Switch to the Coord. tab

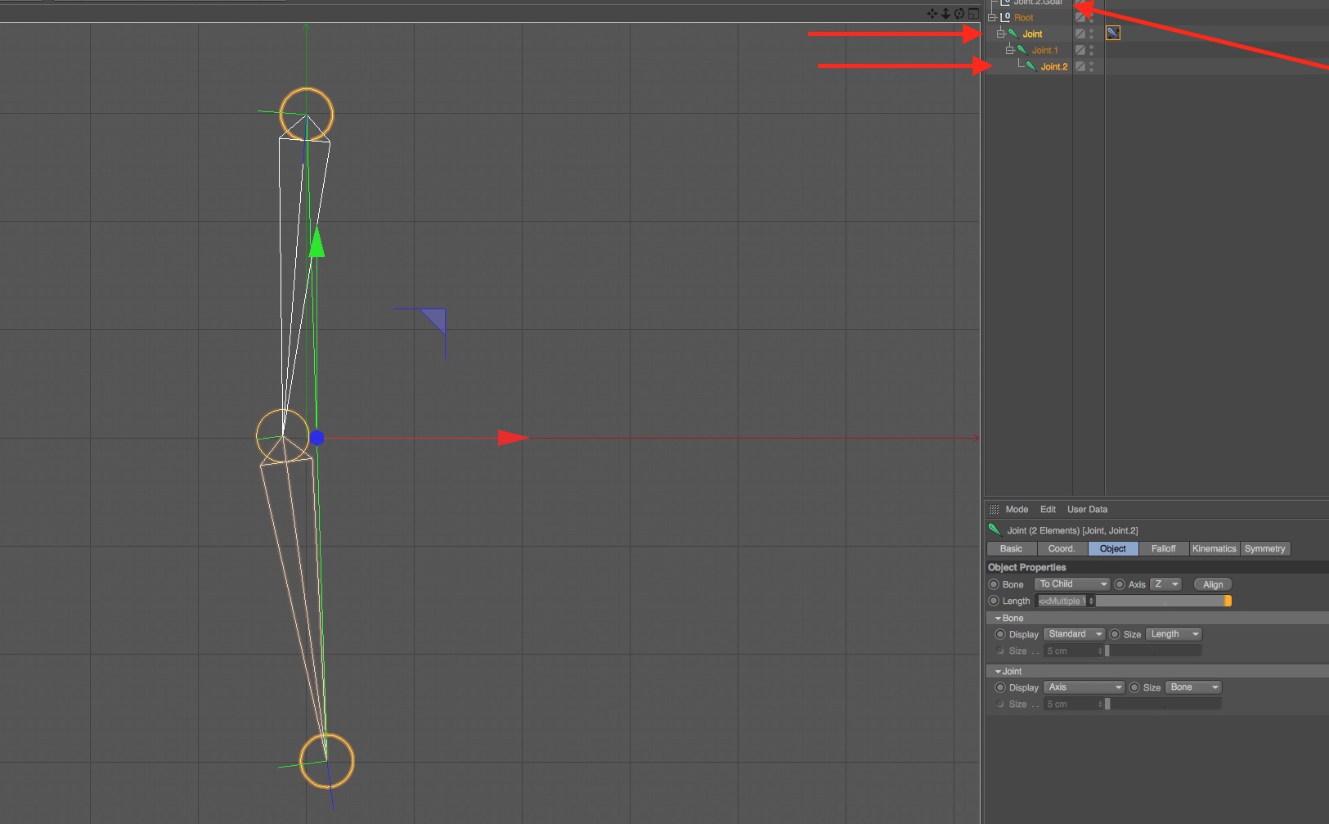1062,549
